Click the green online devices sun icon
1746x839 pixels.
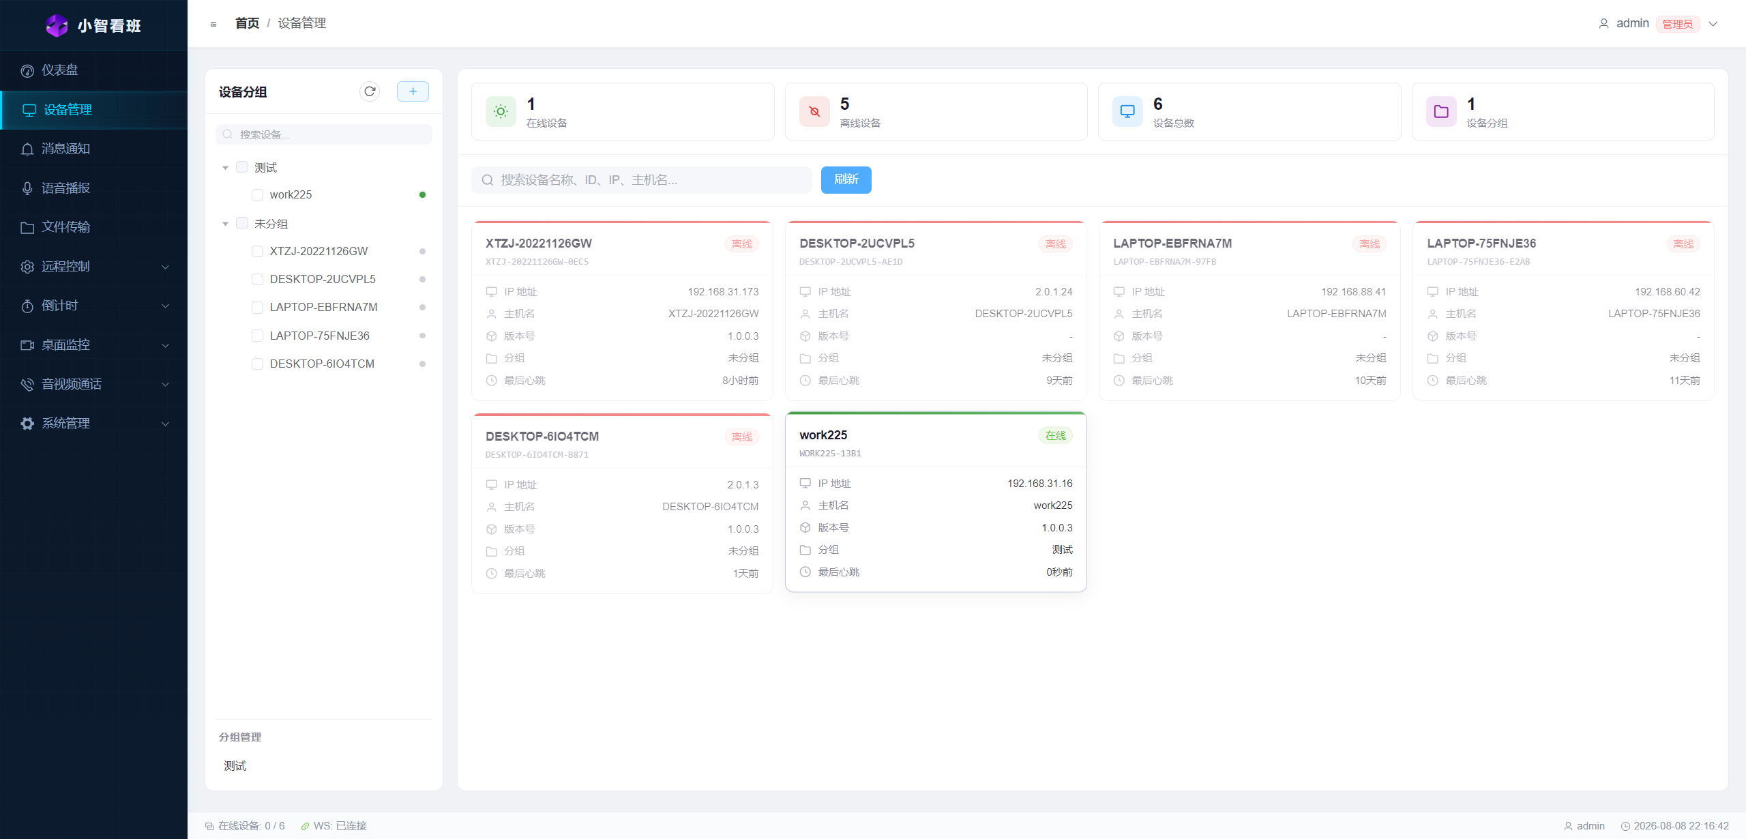(x=501, y=111)
